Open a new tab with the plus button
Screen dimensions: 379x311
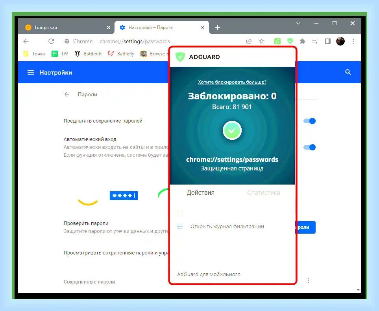click(218, 27)
